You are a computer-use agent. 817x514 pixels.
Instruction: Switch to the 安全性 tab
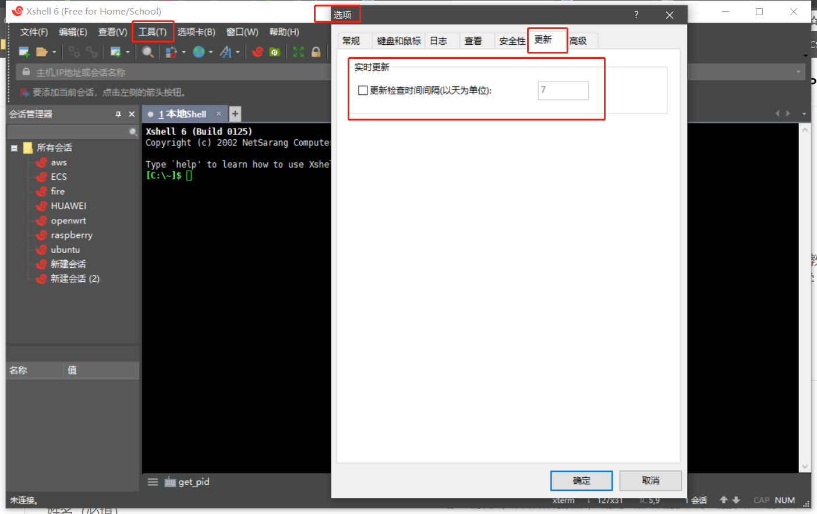512,41
